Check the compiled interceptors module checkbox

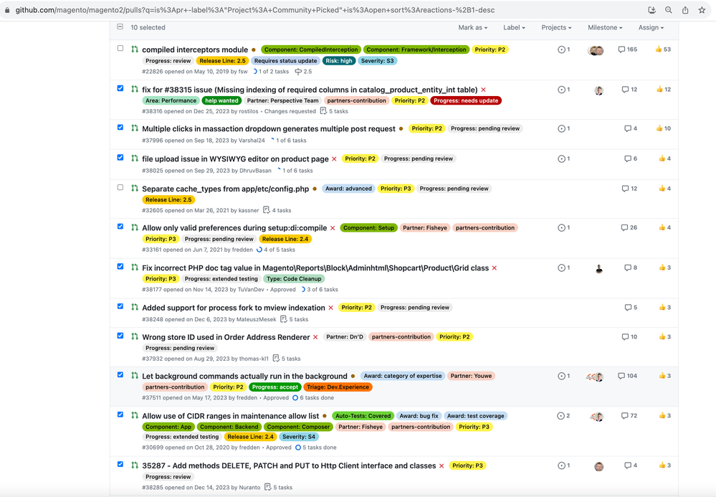120,49
